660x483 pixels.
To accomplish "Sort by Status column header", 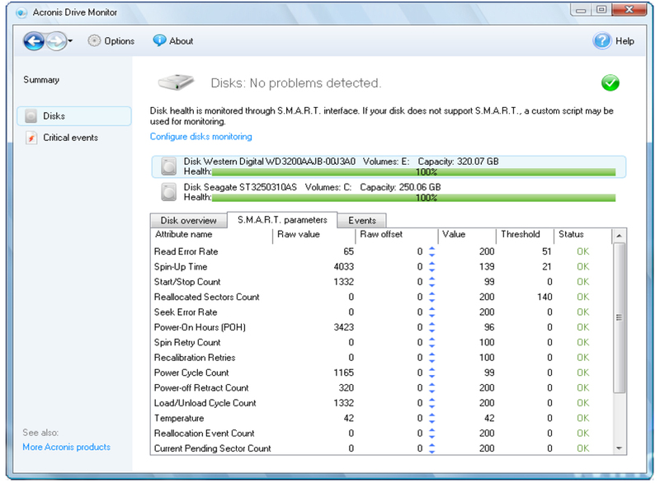I will pos(582,235).
